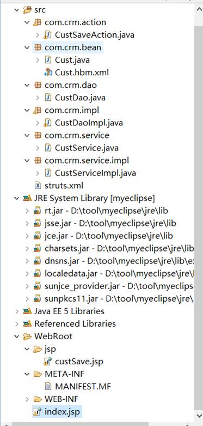Image resolution: width=203 pixels, height=426 pixels.
Task: Click the CustSaveAction.java file icon
Action: click(48, 35)
